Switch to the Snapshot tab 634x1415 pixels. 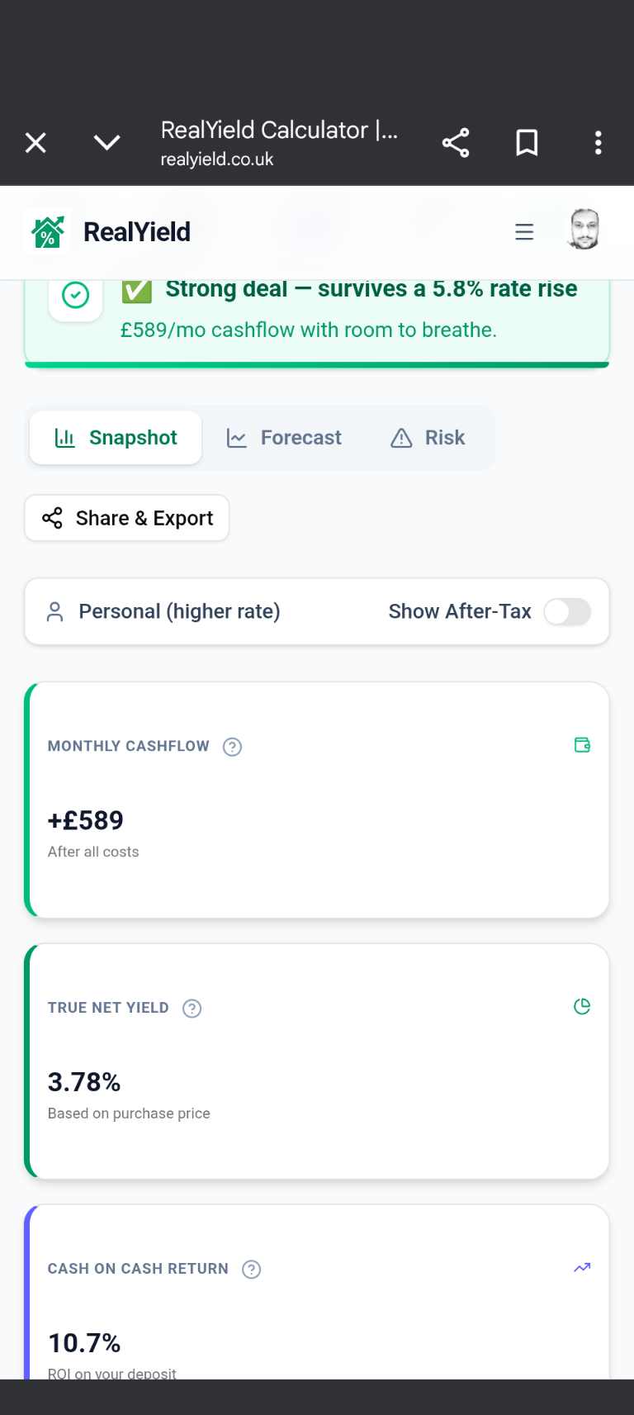point(116,438)
